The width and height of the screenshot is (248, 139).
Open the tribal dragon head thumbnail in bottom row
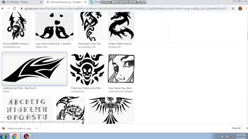(x=71, y=110)
